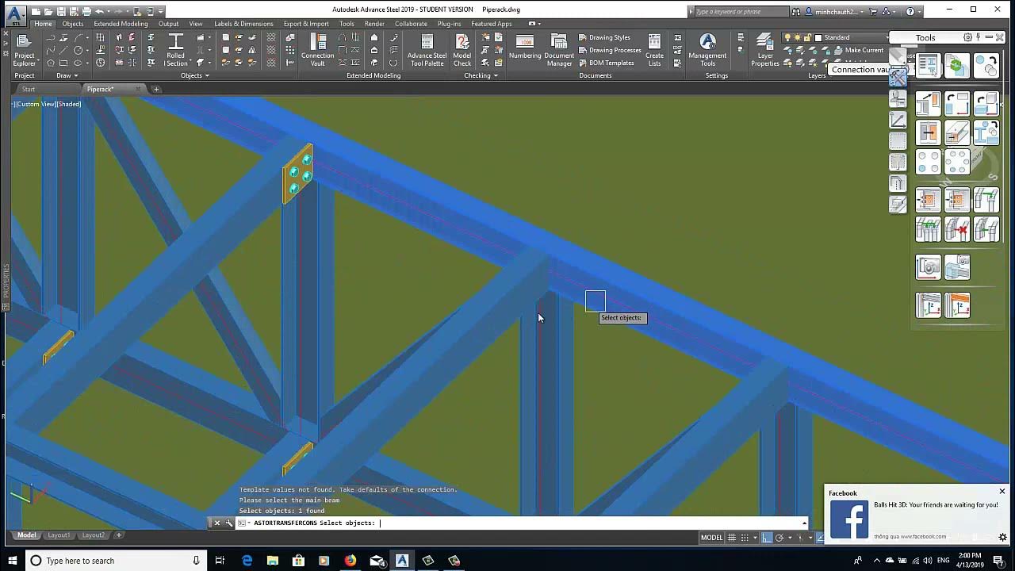This screenshot has height=571, width=1015.
Task: Select the crossed hammer tools category icon
Action: (x=898, y=77)
